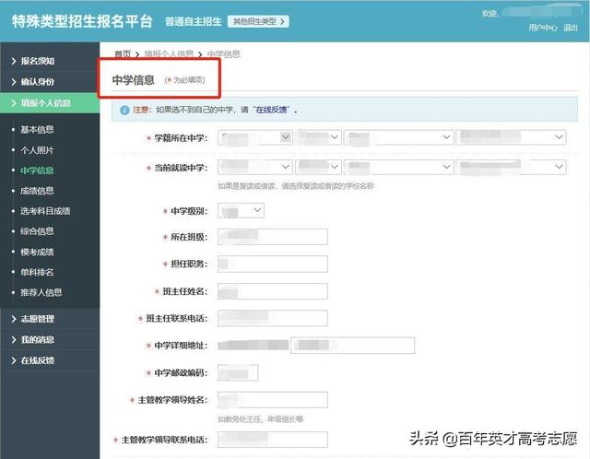Click the 中学邮政编码 input field
This screenshot has width=590, height=459.
click(x=238, y=372)
